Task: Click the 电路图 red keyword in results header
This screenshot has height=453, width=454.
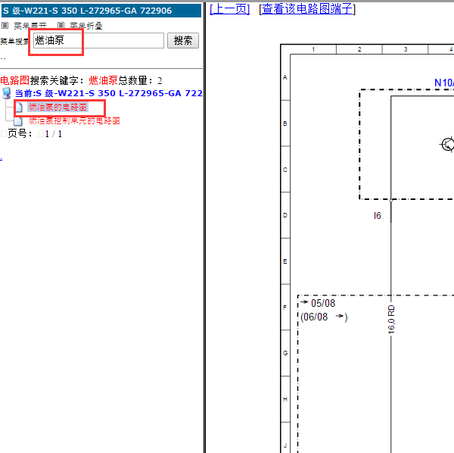Action: click(15, 80)
